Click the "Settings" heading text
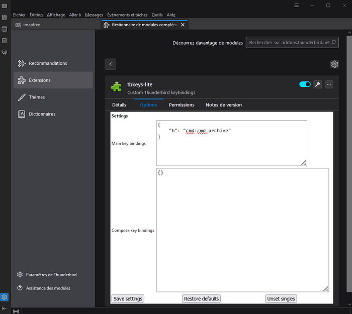Screen dimensions: 352x314 [120, 116]
